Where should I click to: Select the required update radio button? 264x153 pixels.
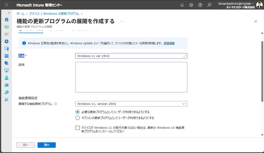77,112
